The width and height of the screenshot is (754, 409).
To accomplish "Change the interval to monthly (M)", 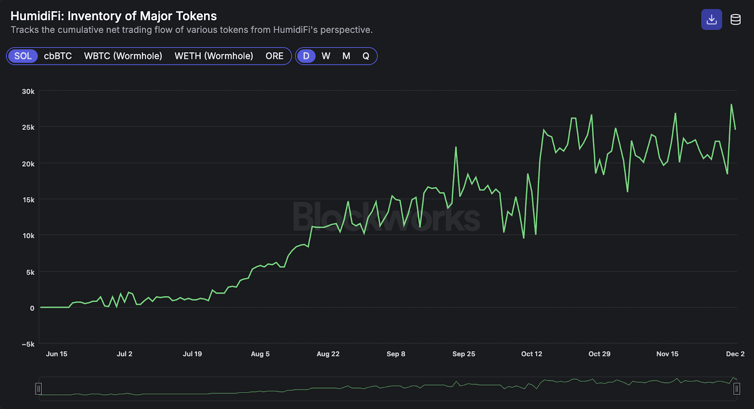I will (x=346, y=56).
